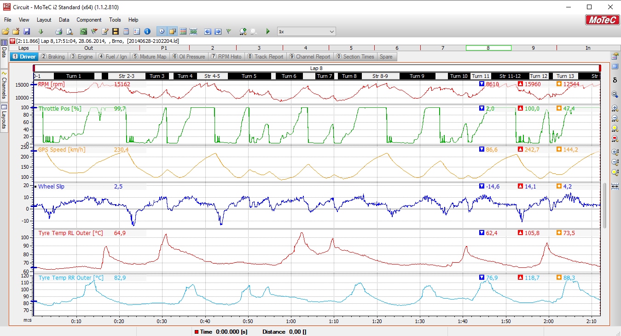
Task: Open the Details info icon
Action: click(147, 31)
